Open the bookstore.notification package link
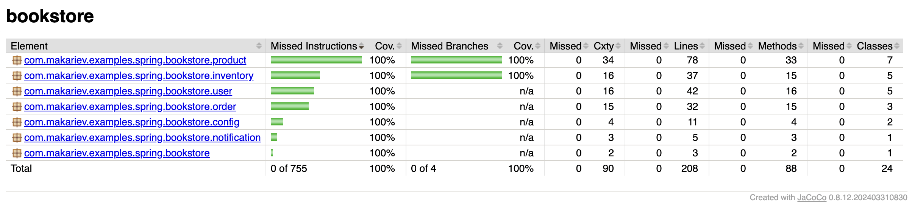The image size is (912, 210). pos(142,137)
